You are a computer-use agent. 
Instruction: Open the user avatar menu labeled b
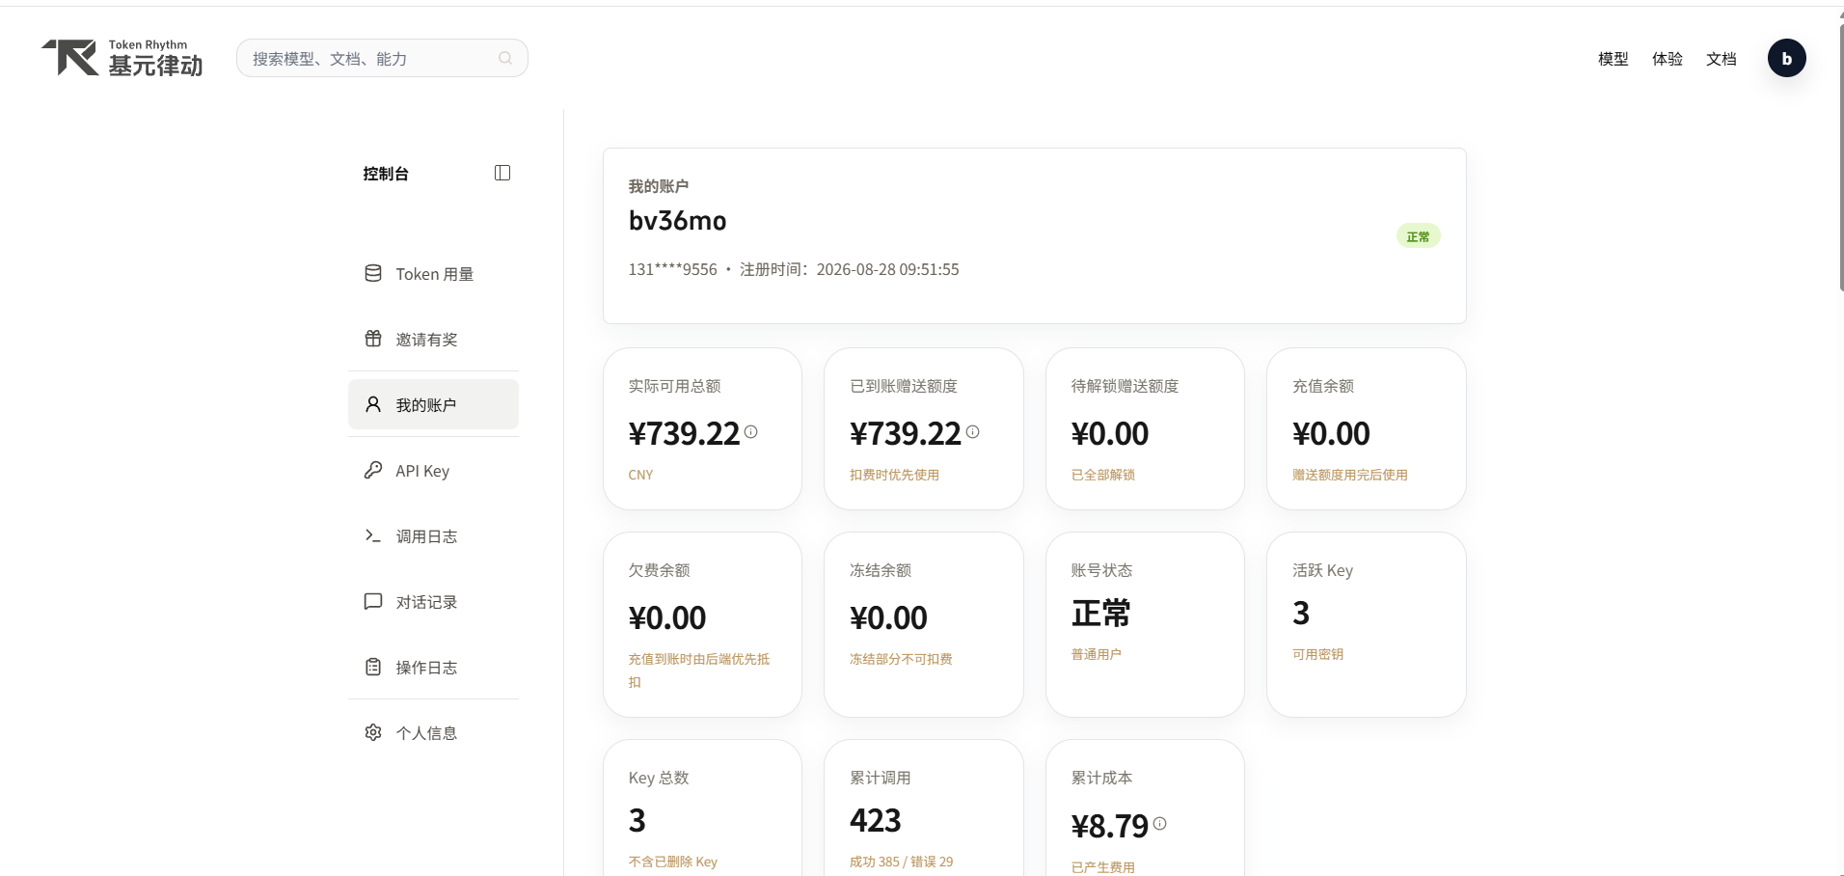click(1786, 58)
